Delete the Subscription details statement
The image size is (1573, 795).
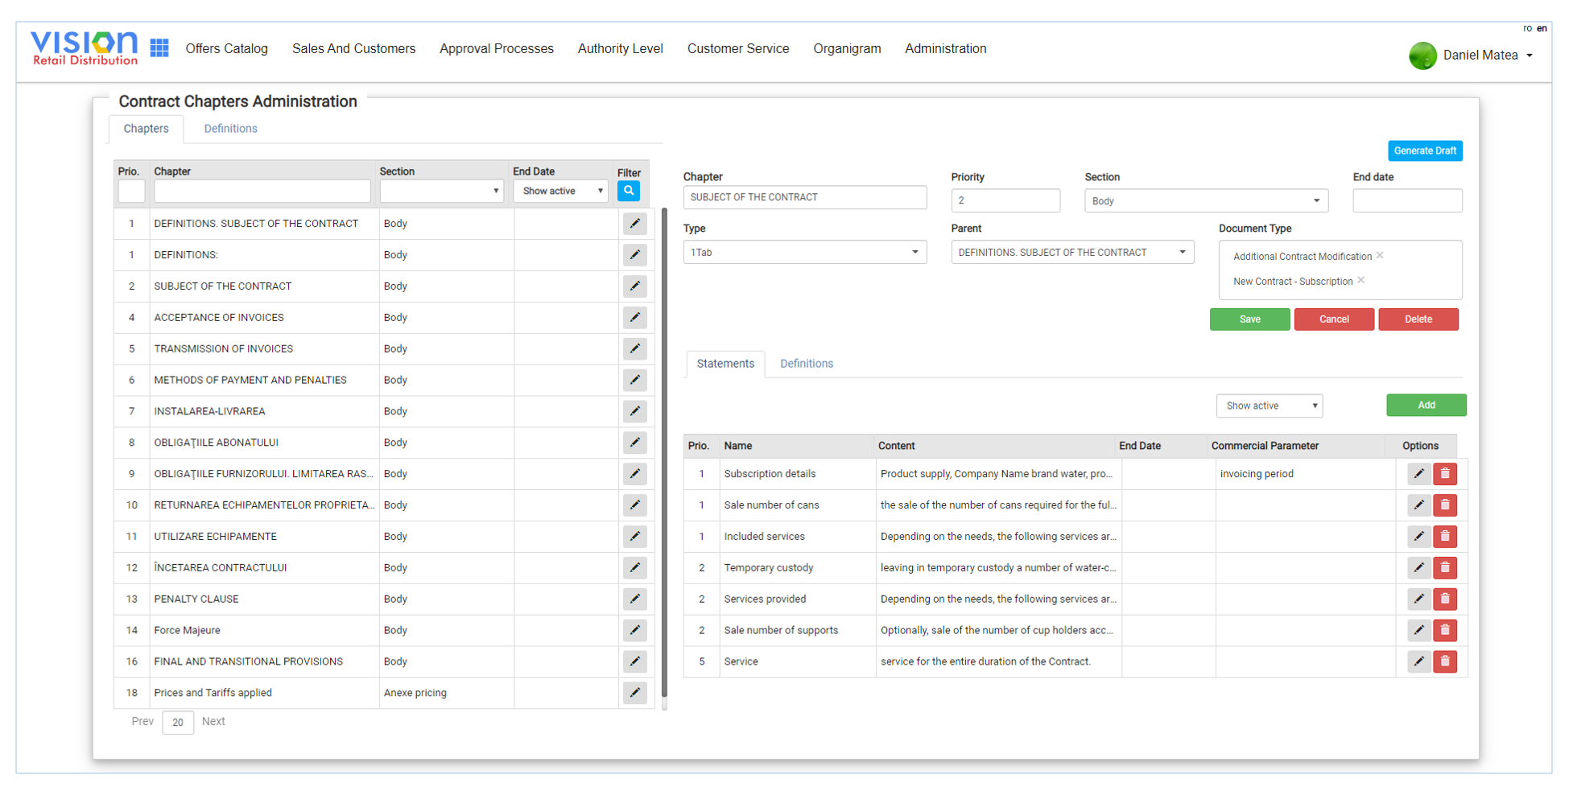coord(1445,474)
